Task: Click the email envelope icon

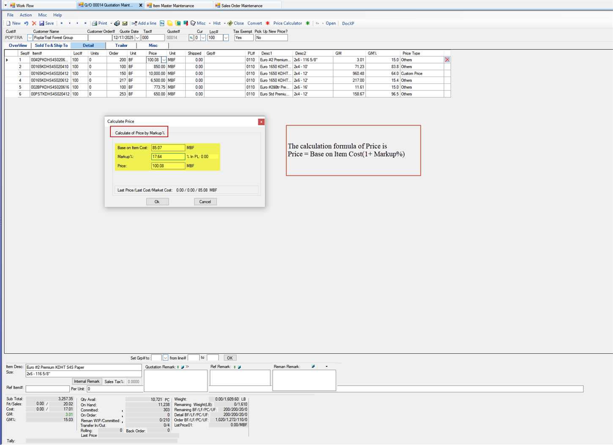Action: 124,23
